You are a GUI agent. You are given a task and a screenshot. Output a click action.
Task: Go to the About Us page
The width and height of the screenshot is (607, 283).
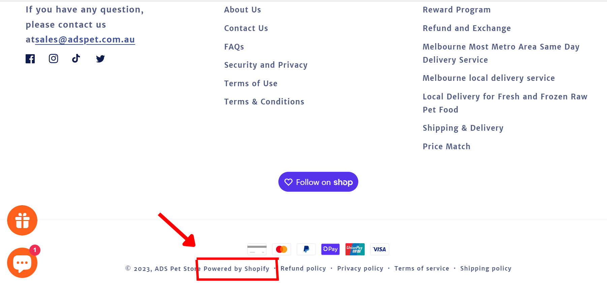click(x=242, y=10)
